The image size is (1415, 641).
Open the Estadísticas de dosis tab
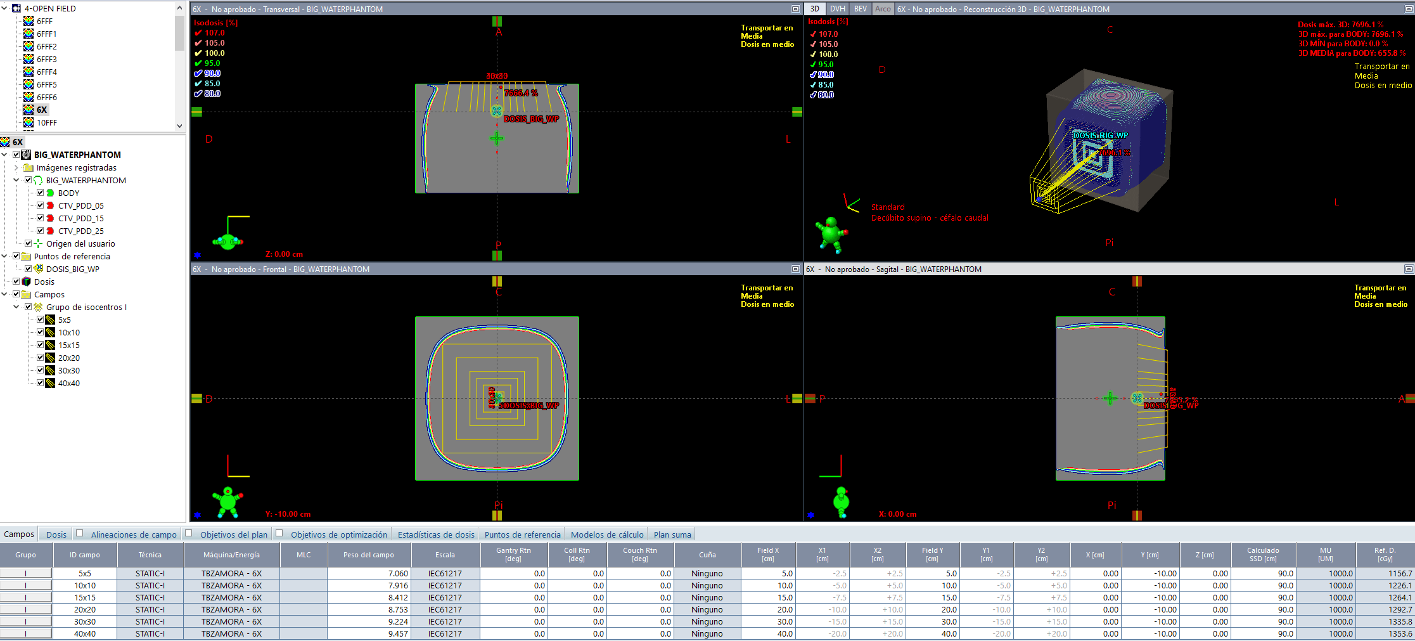tap(436, 534)
